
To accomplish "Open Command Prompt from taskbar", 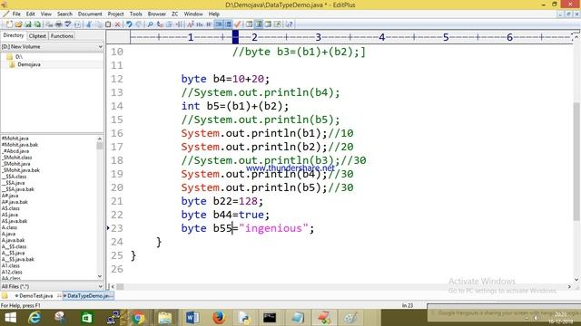I will 270,318.
